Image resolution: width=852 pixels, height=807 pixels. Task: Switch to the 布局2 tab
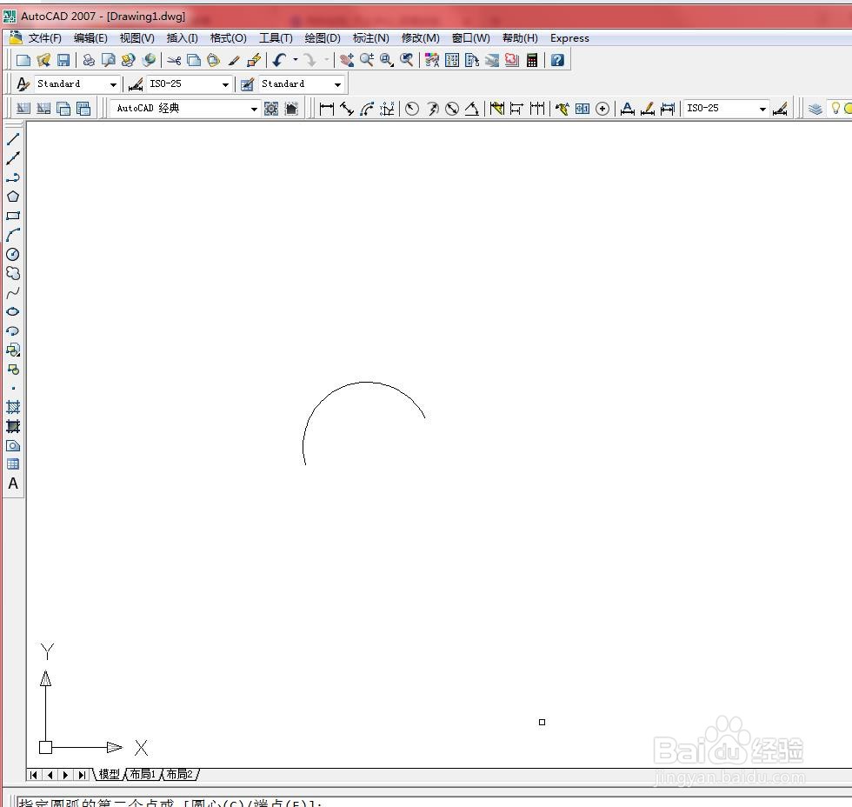(179, 775)
